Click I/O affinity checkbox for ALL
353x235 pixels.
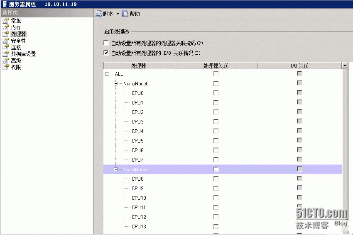point(299,73)
